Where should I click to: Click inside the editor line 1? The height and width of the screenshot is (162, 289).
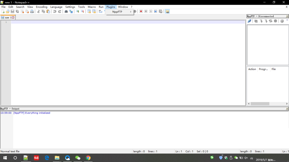coord(128,22)
